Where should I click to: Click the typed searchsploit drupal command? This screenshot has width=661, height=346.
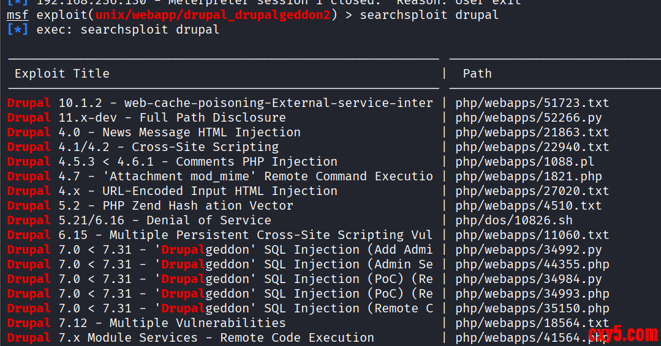coord(429,15)
